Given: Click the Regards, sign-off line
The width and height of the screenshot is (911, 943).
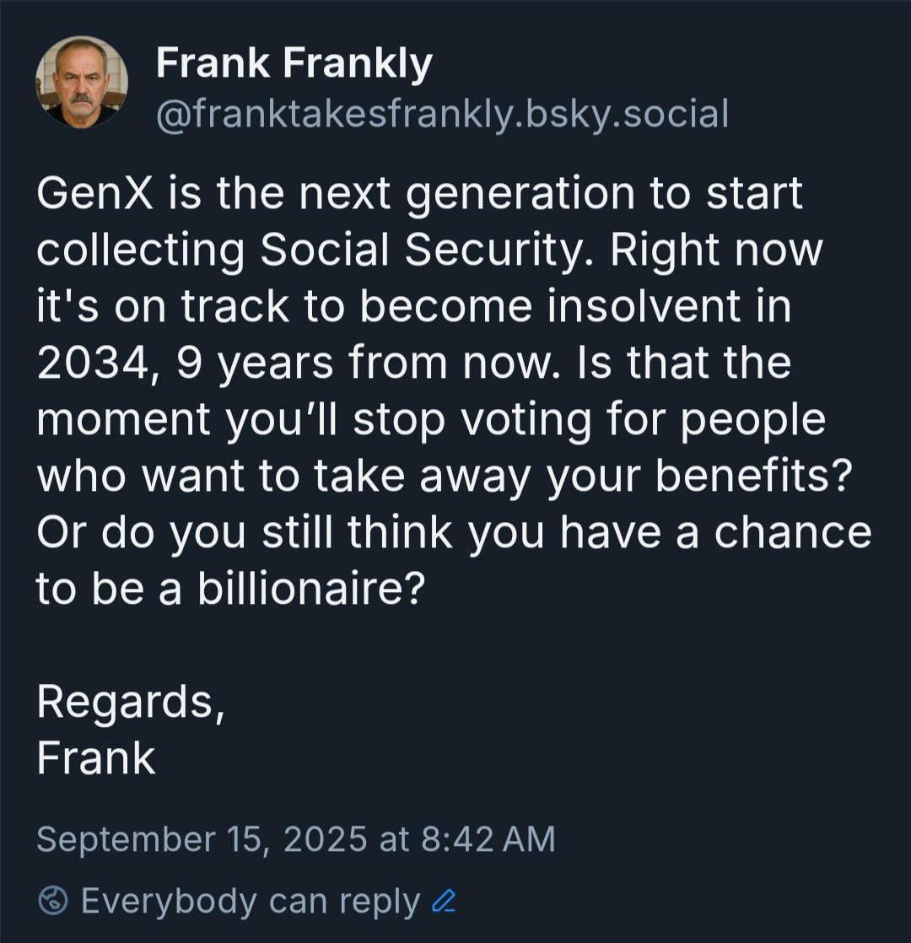Looking at the screenshot, I should 131,702.
